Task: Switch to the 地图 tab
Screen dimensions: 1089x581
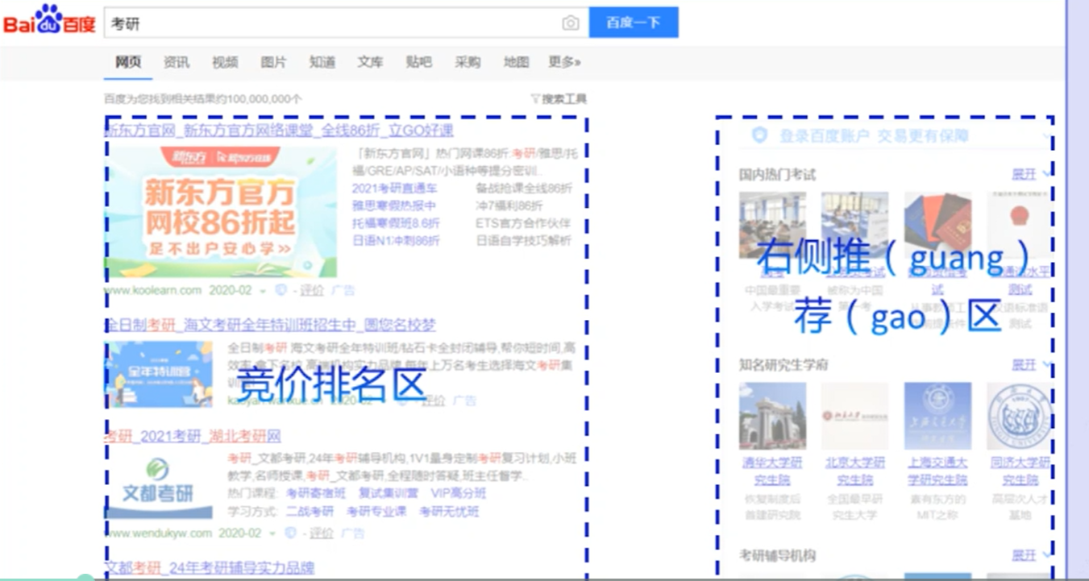Action: 516,62
